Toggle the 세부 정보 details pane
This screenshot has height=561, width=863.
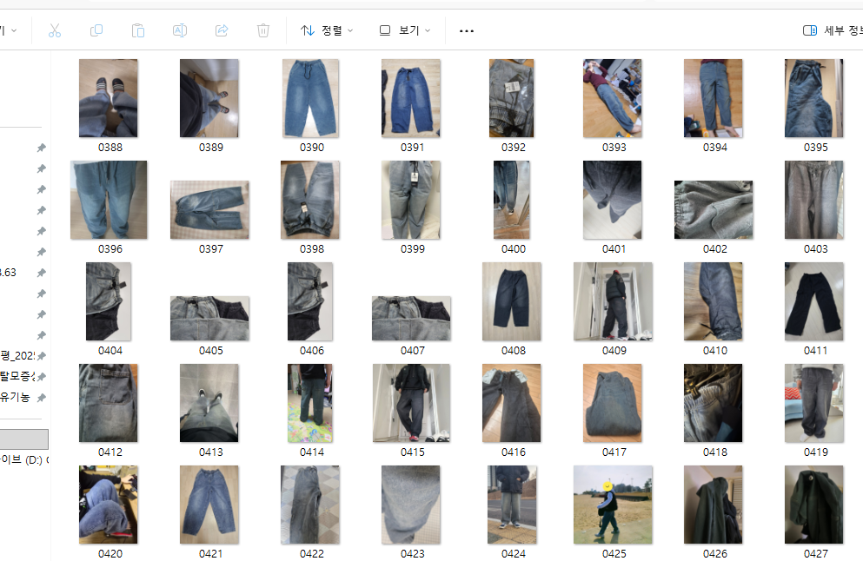[x=832, y=30]
